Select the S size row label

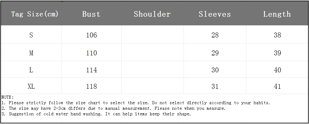point(31,35)
